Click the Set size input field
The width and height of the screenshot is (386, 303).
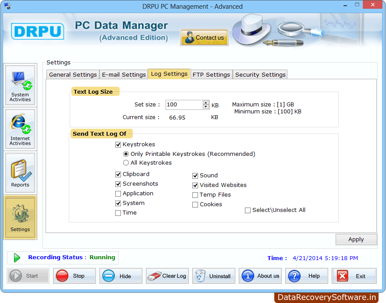tap(184, 105)
